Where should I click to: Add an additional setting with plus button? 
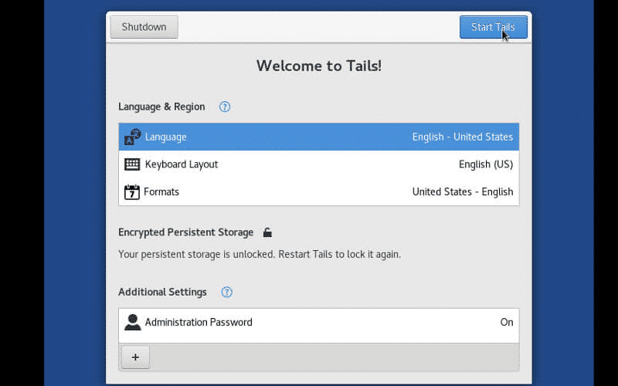click(x=136, y=357)
